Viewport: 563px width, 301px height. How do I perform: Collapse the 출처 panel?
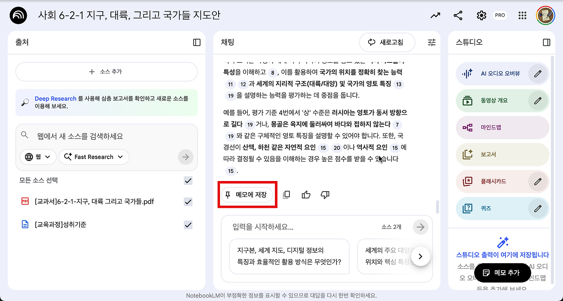coord(197,42)
